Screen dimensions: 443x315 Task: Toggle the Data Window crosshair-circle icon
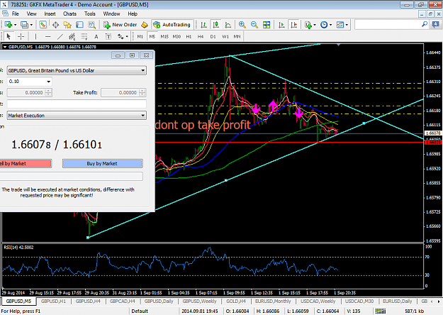click(x=56, y=25)
